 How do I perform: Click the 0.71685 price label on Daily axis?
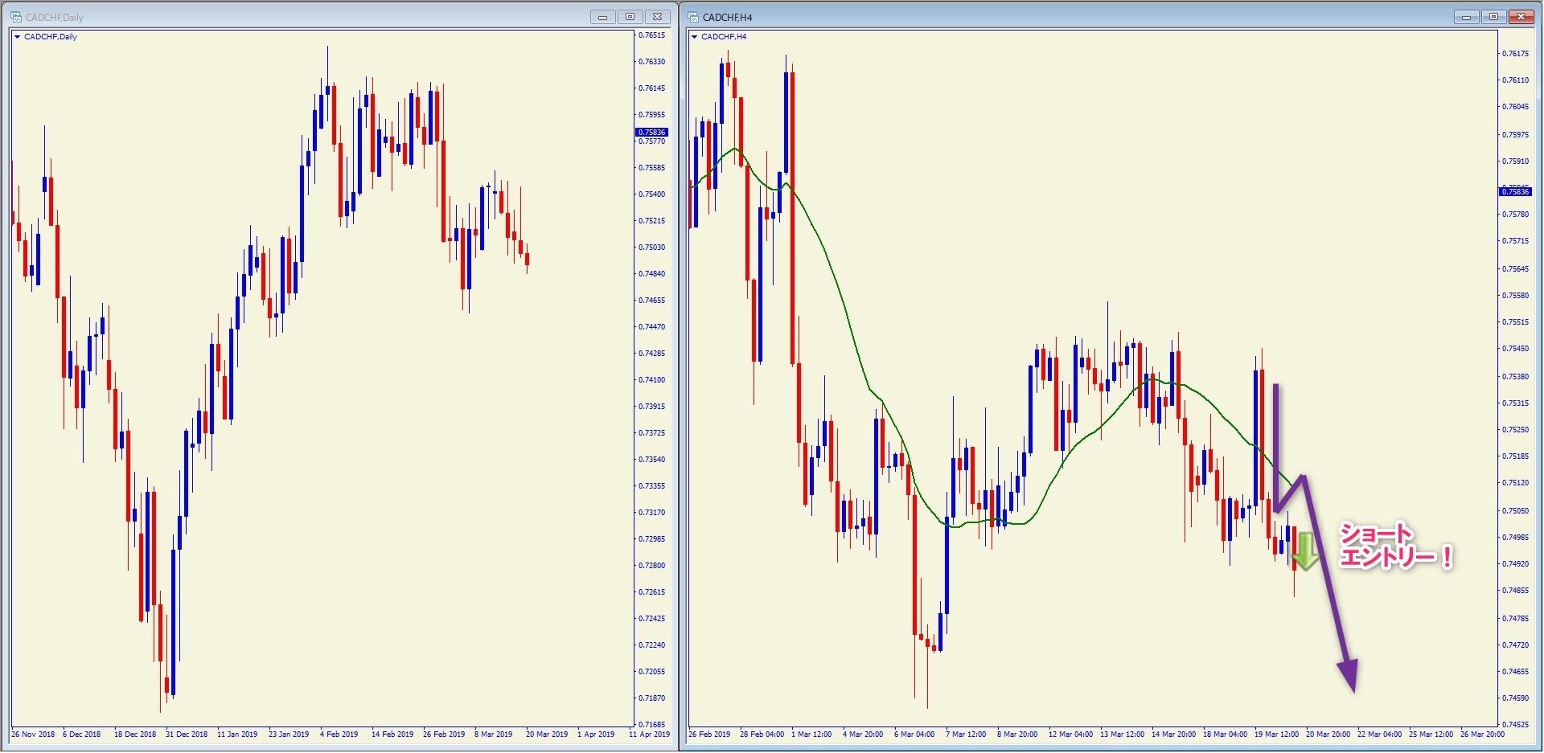click(651, 725)
